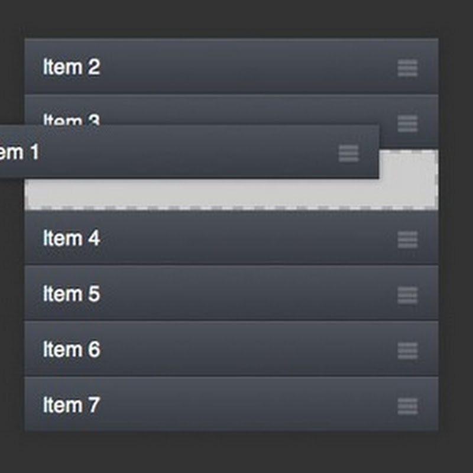
Task: Click the "Item 6" text label
Action: [72, 350]
